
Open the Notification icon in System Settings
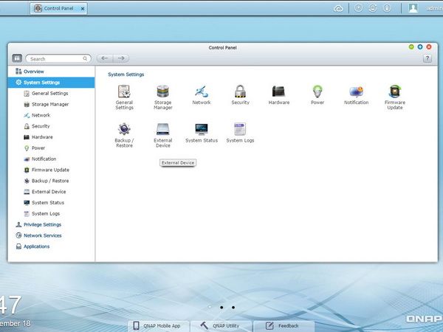pos(356,91)
